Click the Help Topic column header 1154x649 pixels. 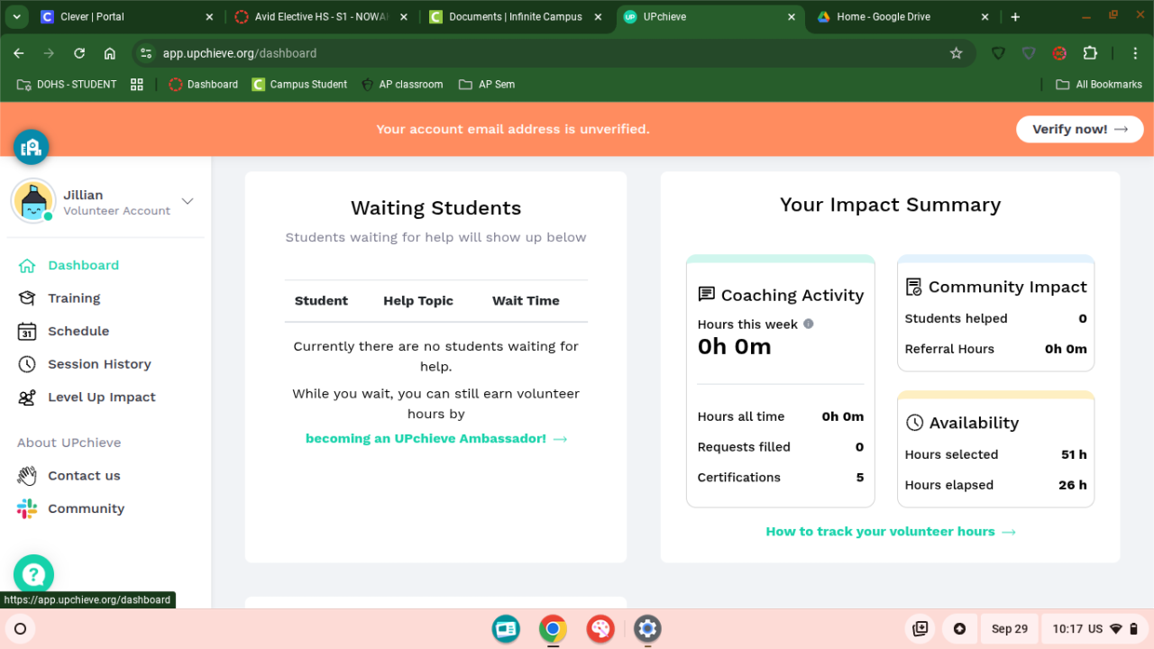[418, 301]
